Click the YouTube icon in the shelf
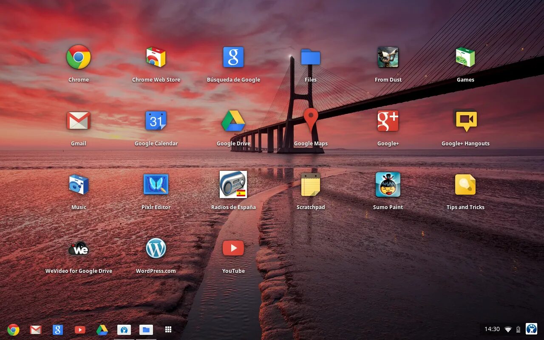This screenshot has width=544, height=340. pyautogui.click(x=80, y=329)
